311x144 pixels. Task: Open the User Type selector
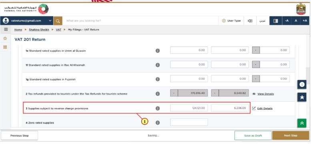click(x=231, y=21)
